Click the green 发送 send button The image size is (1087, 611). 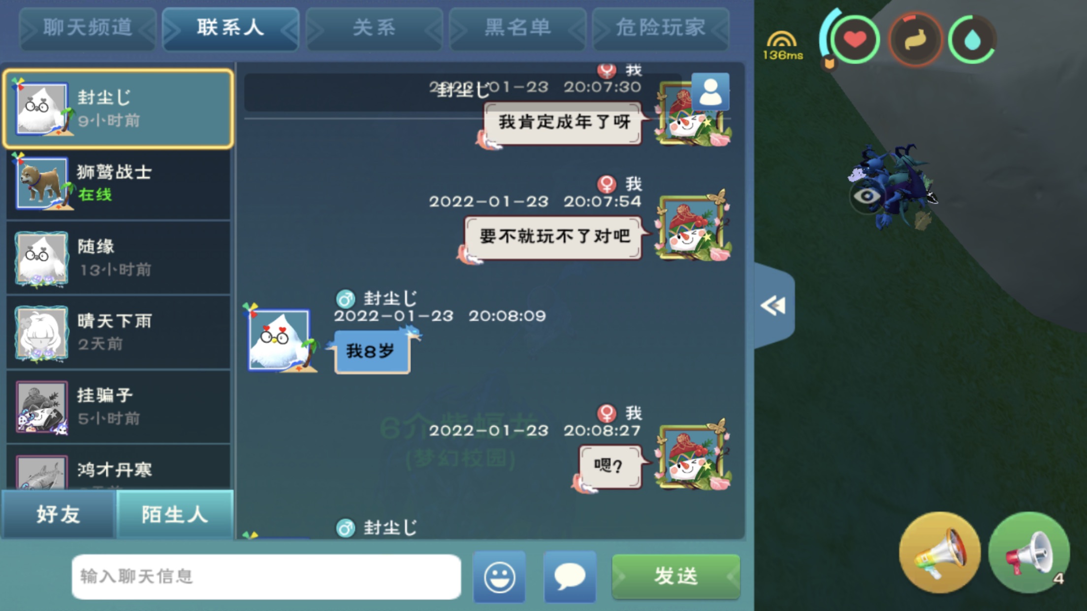tap(676, 576)
